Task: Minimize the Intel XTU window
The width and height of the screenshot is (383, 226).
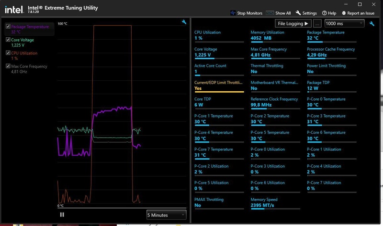Action: pyautogui.click(x=346, y=4)
